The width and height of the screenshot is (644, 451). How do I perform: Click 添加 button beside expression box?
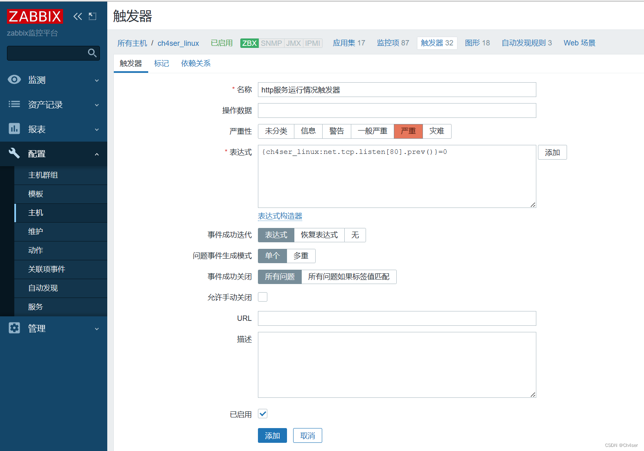[x=552, y=152]
